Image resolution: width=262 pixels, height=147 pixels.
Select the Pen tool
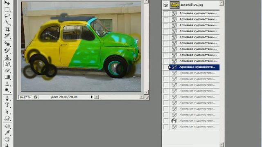point(7,98)
